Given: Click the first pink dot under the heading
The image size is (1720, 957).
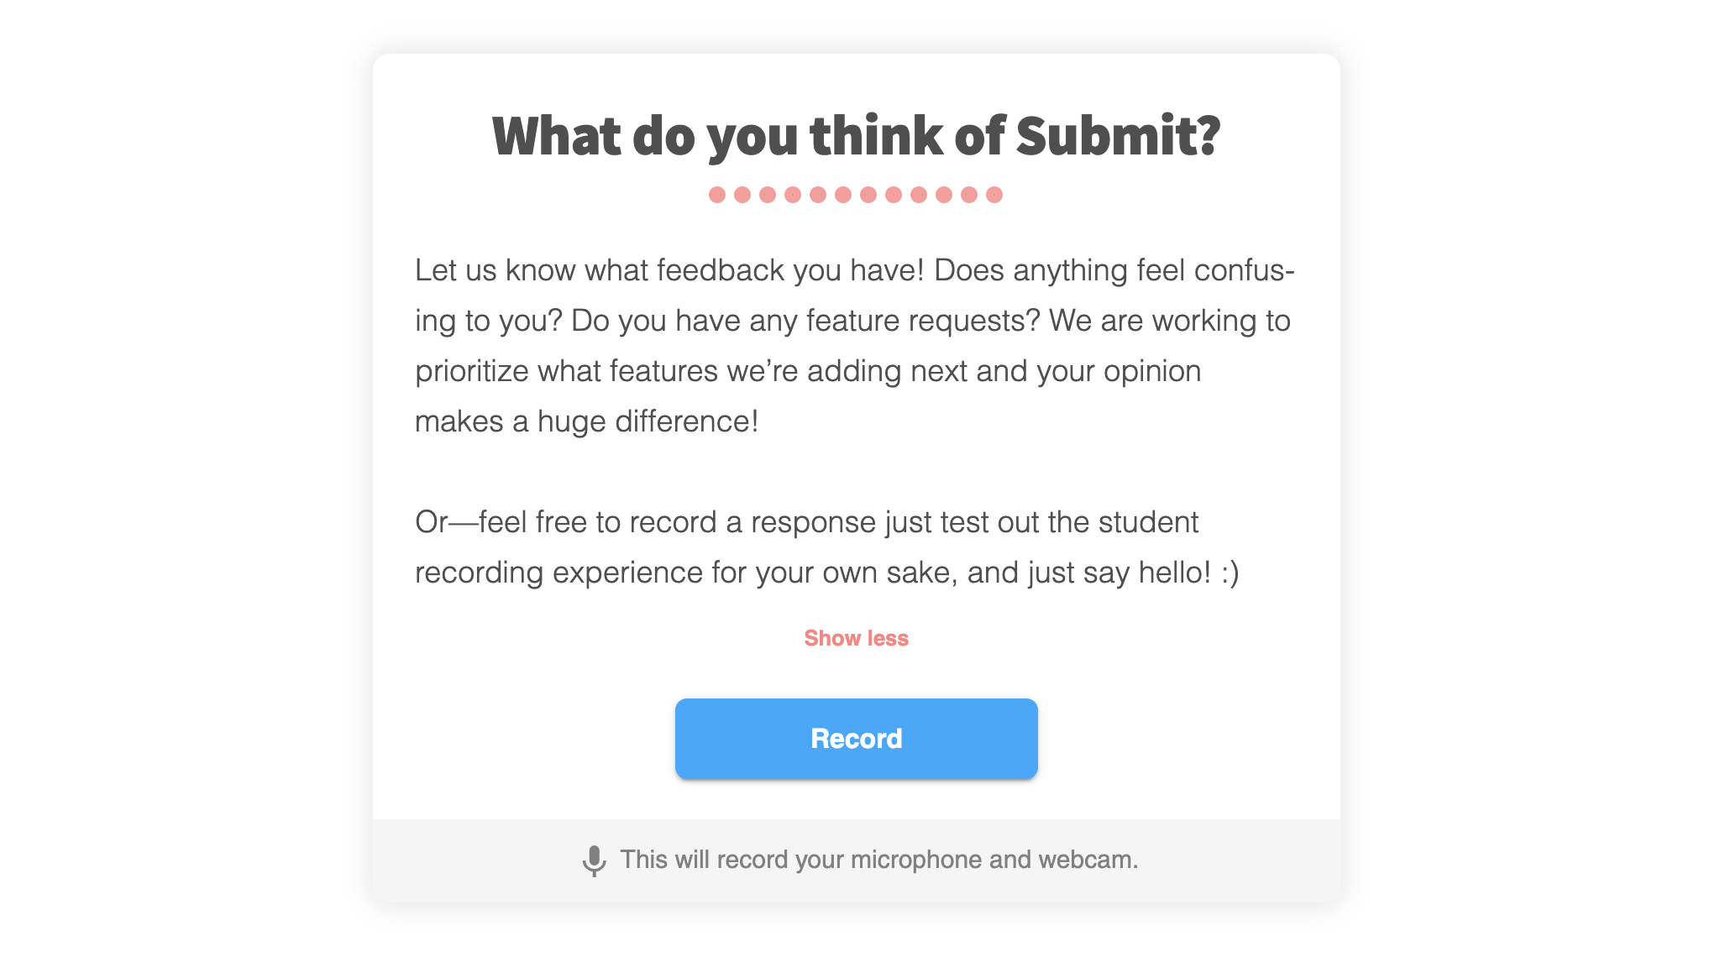Looking at the screenshot, I should tap(717, 195).
